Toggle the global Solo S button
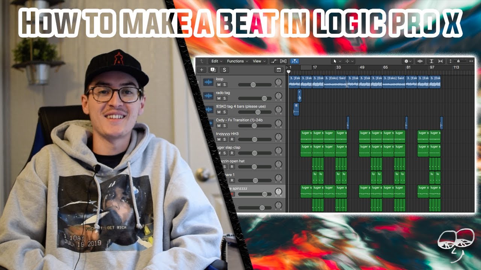Image resolution: width=481 pixels, height=270 pixels. tap(224, 70)
